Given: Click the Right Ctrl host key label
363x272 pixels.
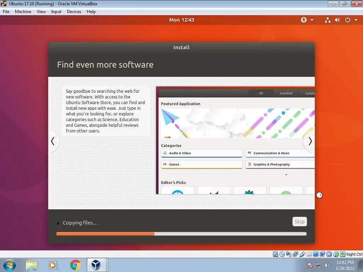Looking at the screenshot, I should [354, 254].
